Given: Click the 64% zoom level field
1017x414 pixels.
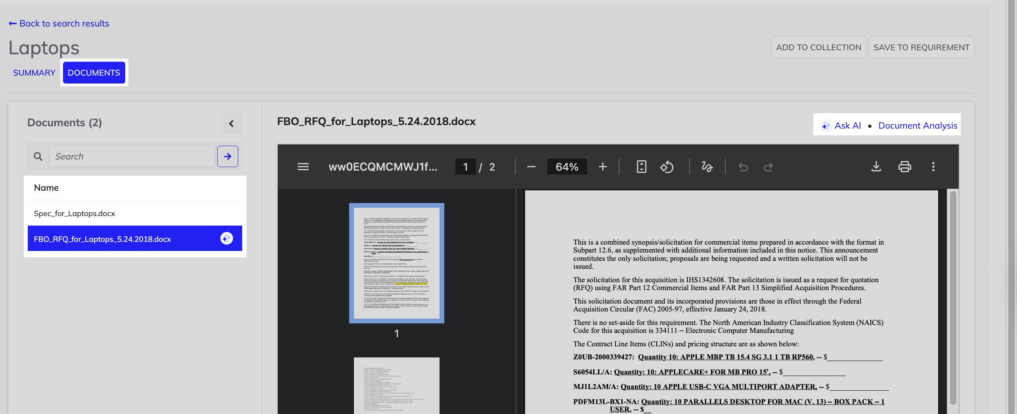Looking at the screenshot, I should (x=567, y=167).
